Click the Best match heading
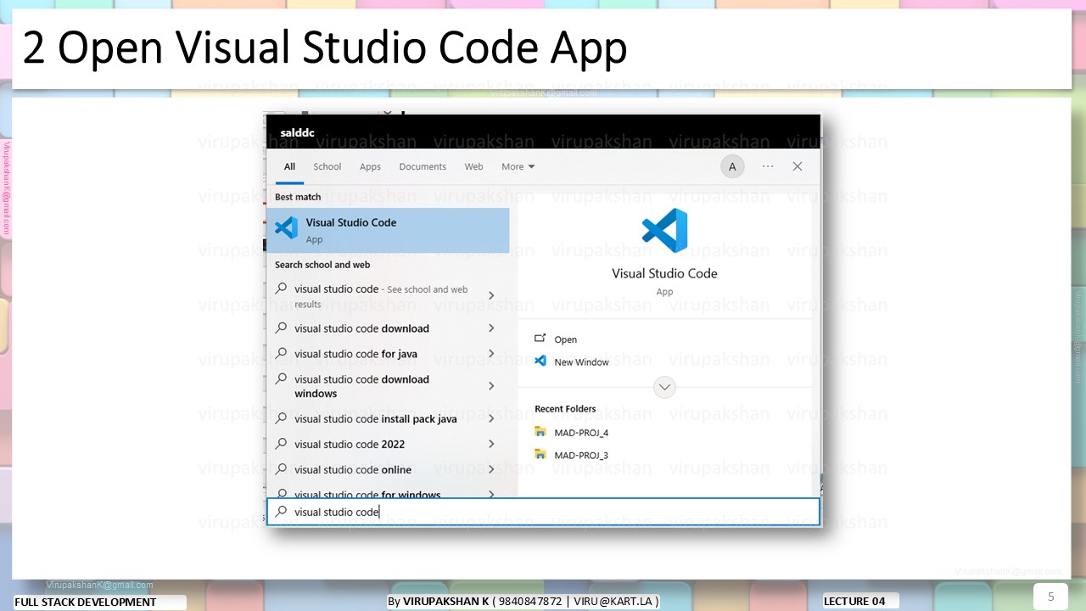The height and width of the screenshot is (611, 1086). click(x=298, y=197)
